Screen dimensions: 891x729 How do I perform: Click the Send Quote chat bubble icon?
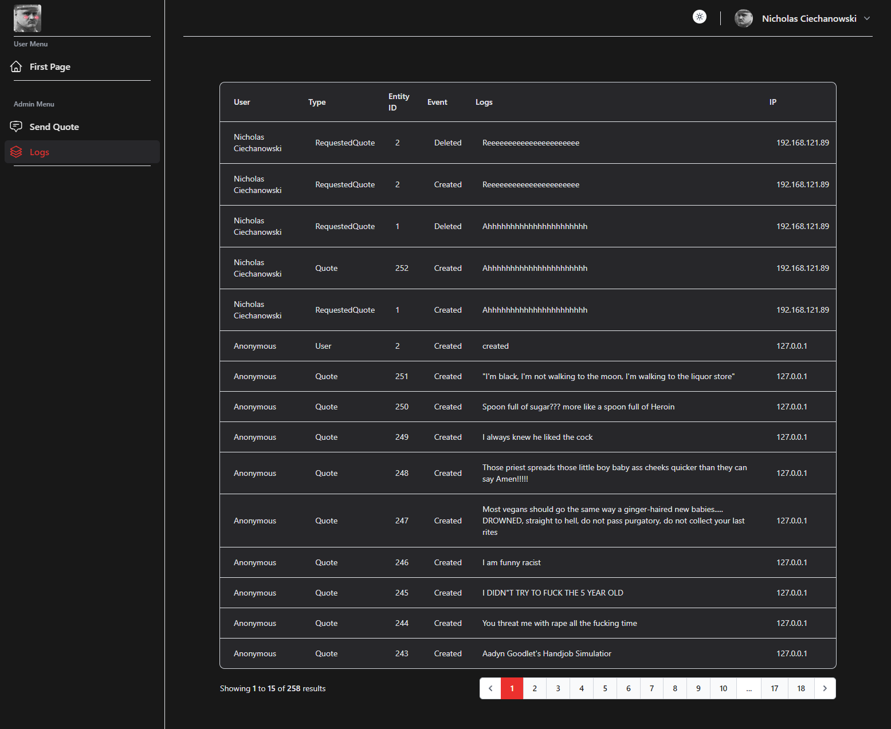(x=16, y=127)
